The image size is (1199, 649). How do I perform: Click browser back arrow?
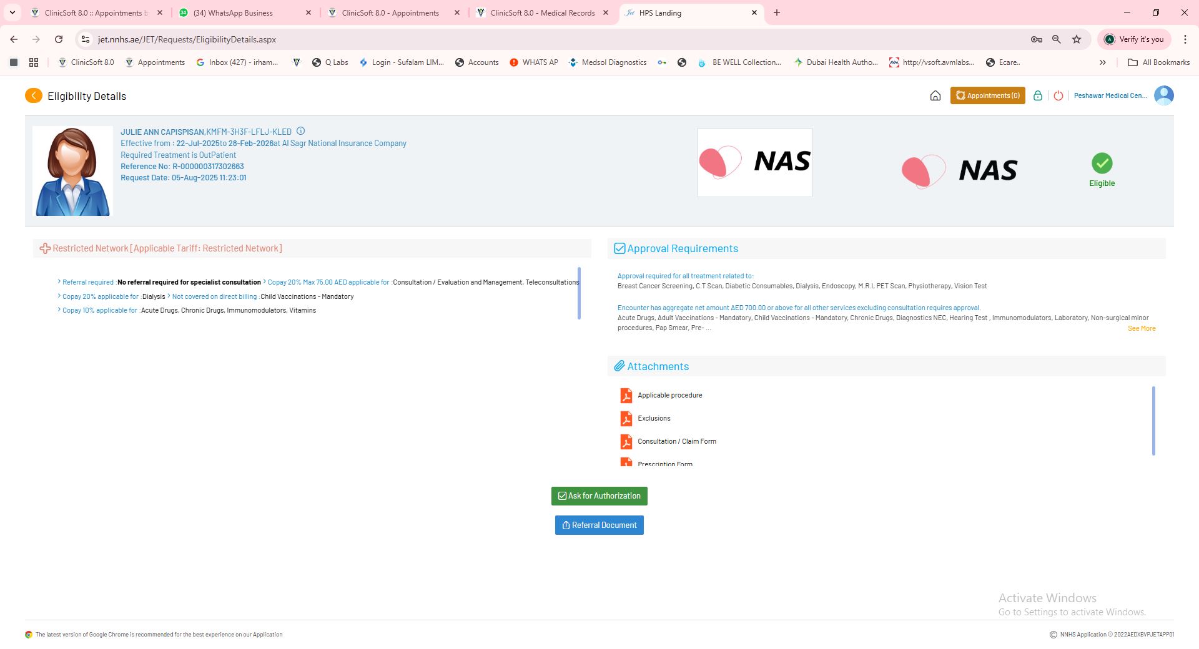click(14, 39)
